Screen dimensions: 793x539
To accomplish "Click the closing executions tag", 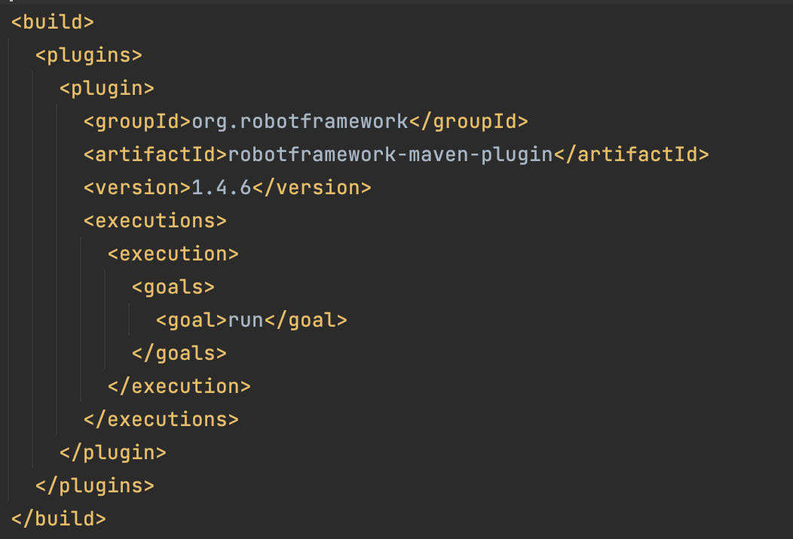I will click(x=161, y=420).
